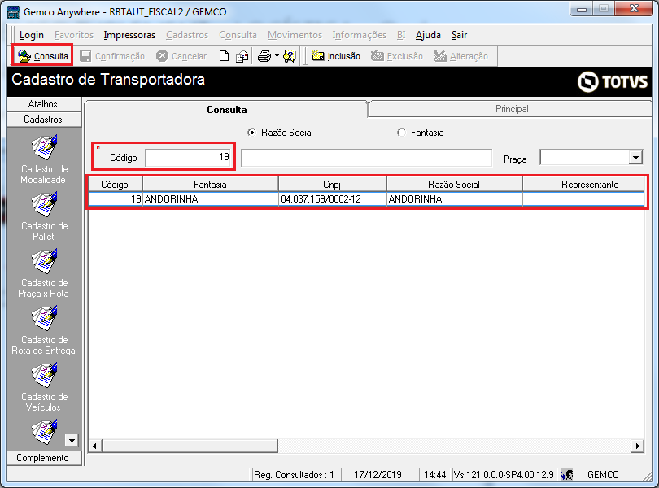Open the Movimentos menu

(295, 35)
